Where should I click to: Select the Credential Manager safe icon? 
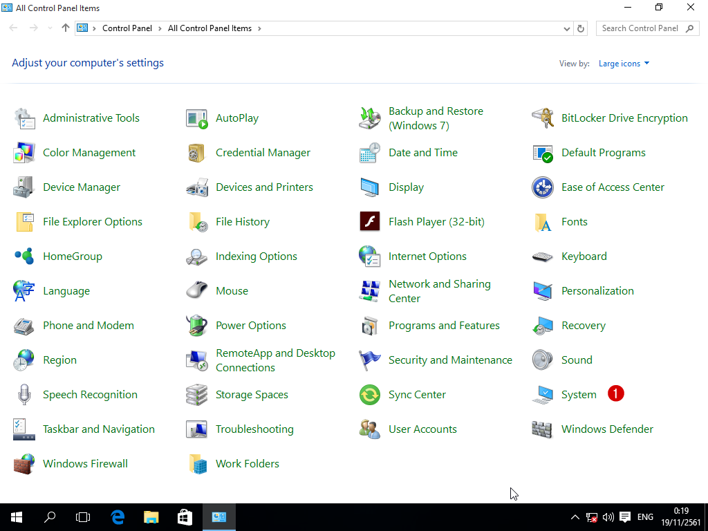197,153
